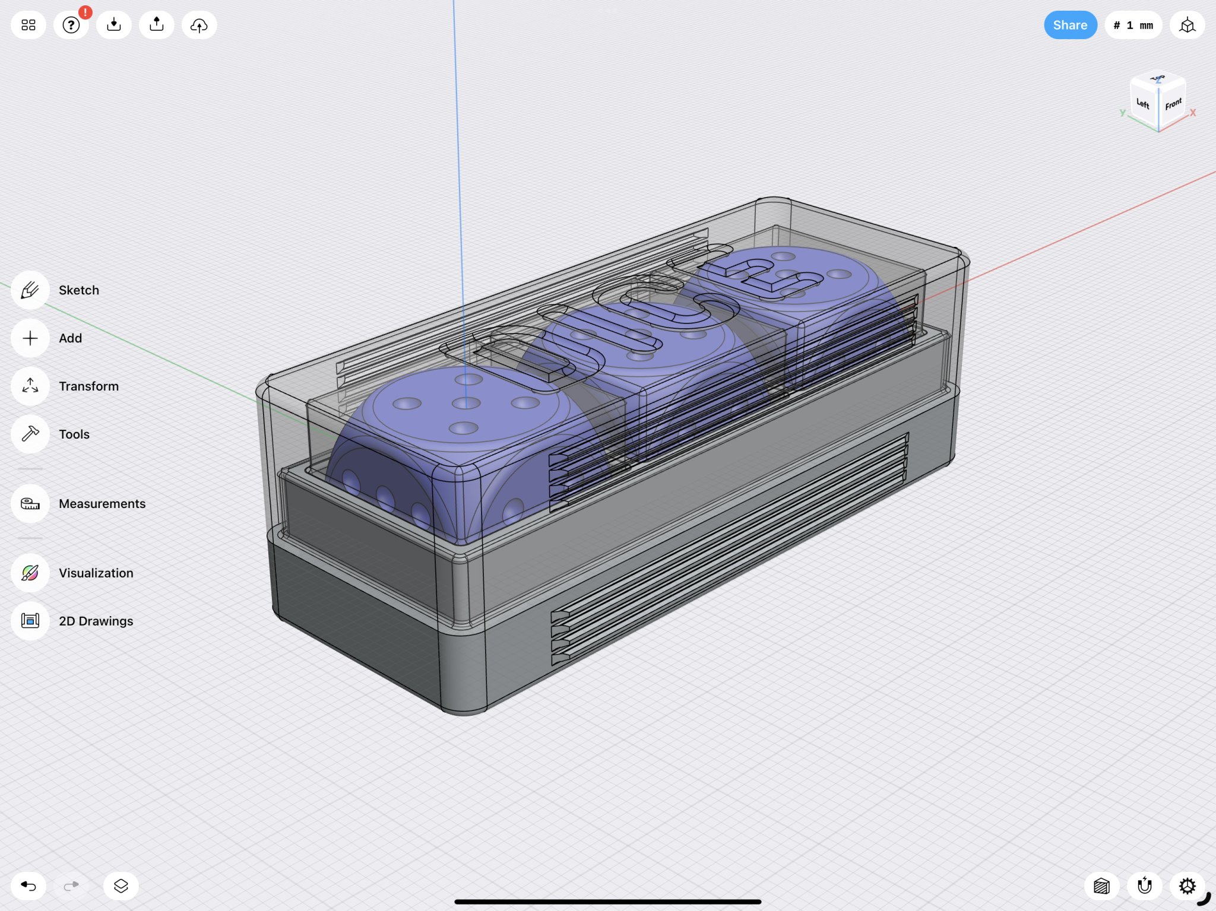
Task: Open the Visualization settings icon
Action: pyautogui.click(x=30, y=573)
